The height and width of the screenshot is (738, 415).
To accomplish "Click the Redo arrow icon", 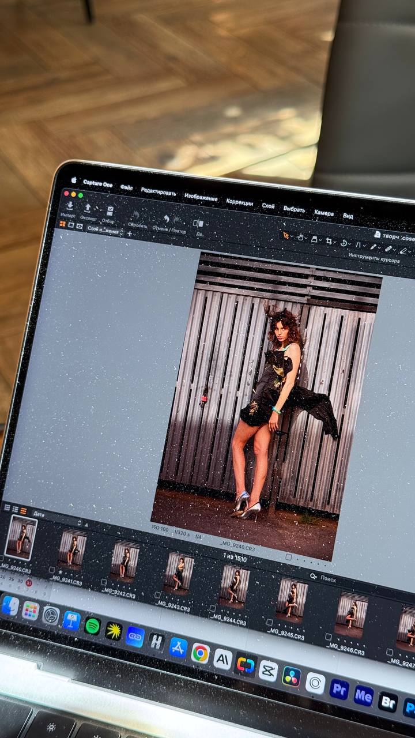I will coord(178,221).
